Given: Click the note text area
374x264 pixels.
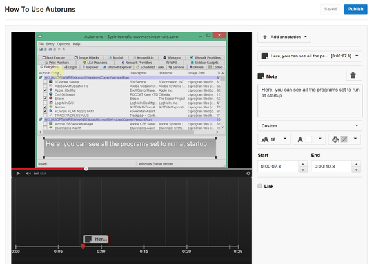Looking at the screenshot, I should pyautogui.click(x=310, y=101).
